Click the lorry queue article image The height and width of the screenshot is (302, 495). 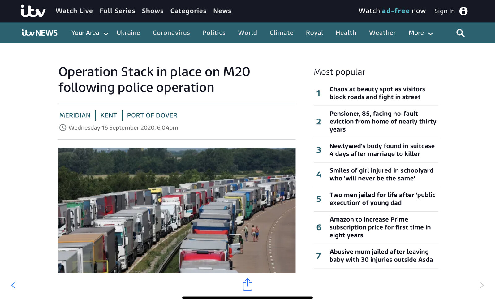point(177,210)
